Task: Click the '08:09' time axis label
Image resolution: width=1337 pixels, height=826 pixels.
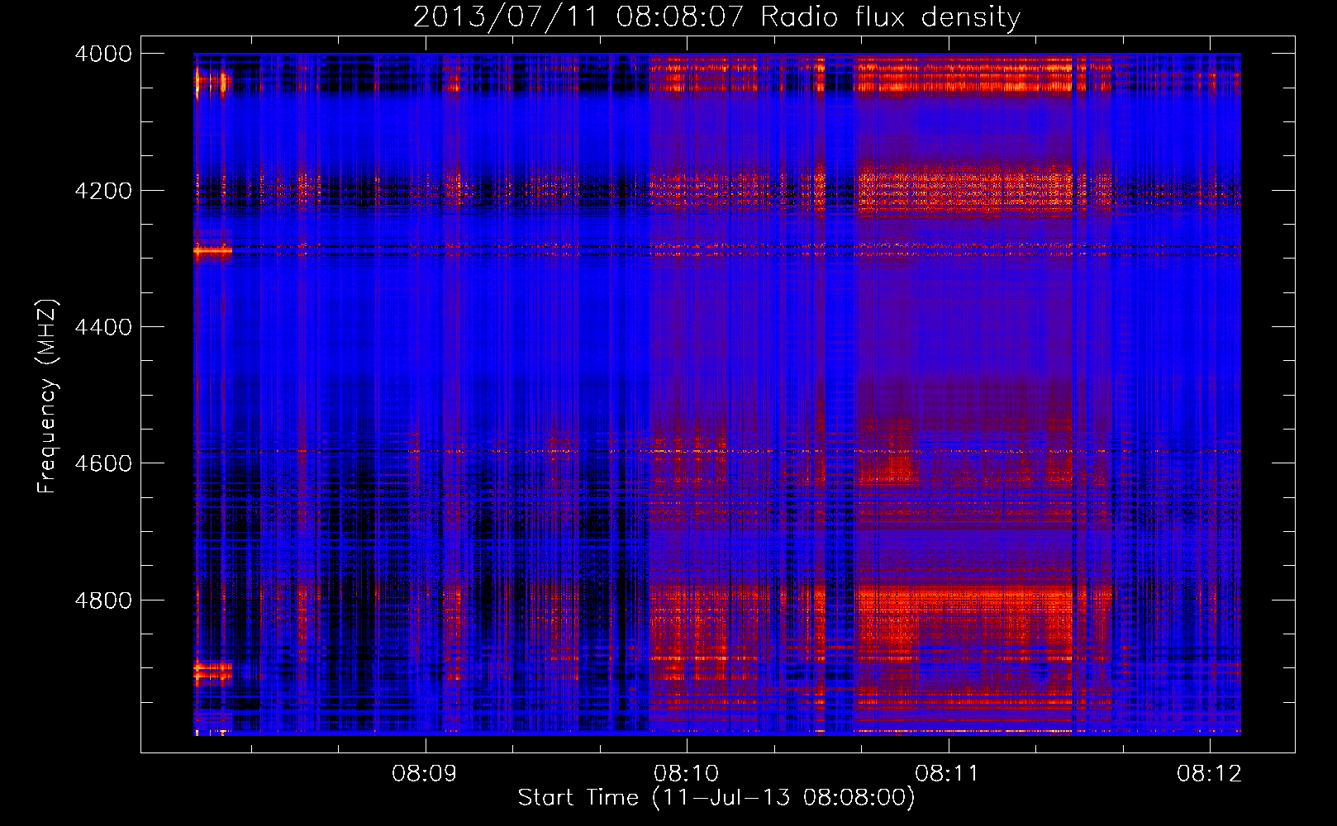Action: 425,774
